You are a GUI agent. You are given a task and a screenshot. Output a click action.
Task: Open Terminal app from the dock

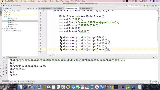[x=116, y=87]
